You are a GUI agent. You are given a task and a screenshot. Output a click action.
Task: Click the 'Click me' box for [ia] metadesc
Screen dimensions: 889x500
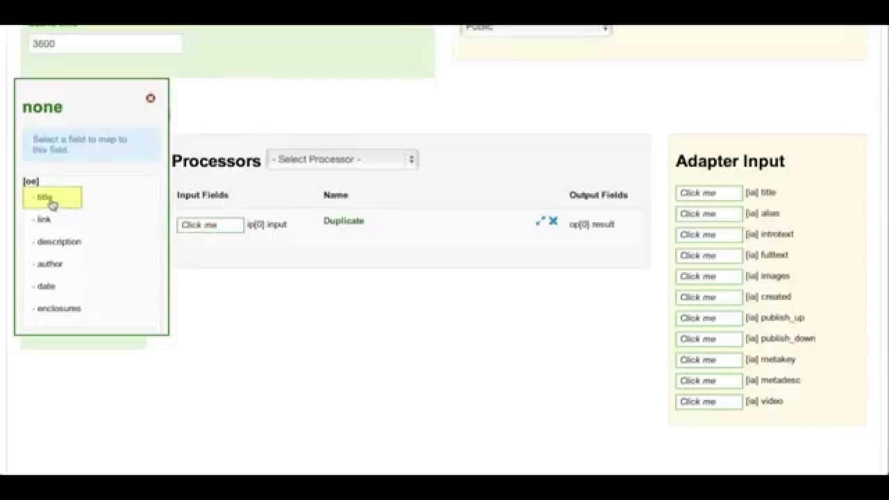click(x=709, y=381)
